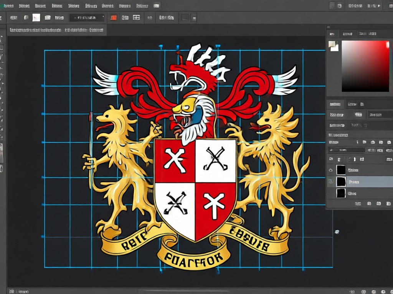Viewport: 393px width, 294px height.
Task: Open the first workspace text button in top-right header
Action: (x=355, y=6)
